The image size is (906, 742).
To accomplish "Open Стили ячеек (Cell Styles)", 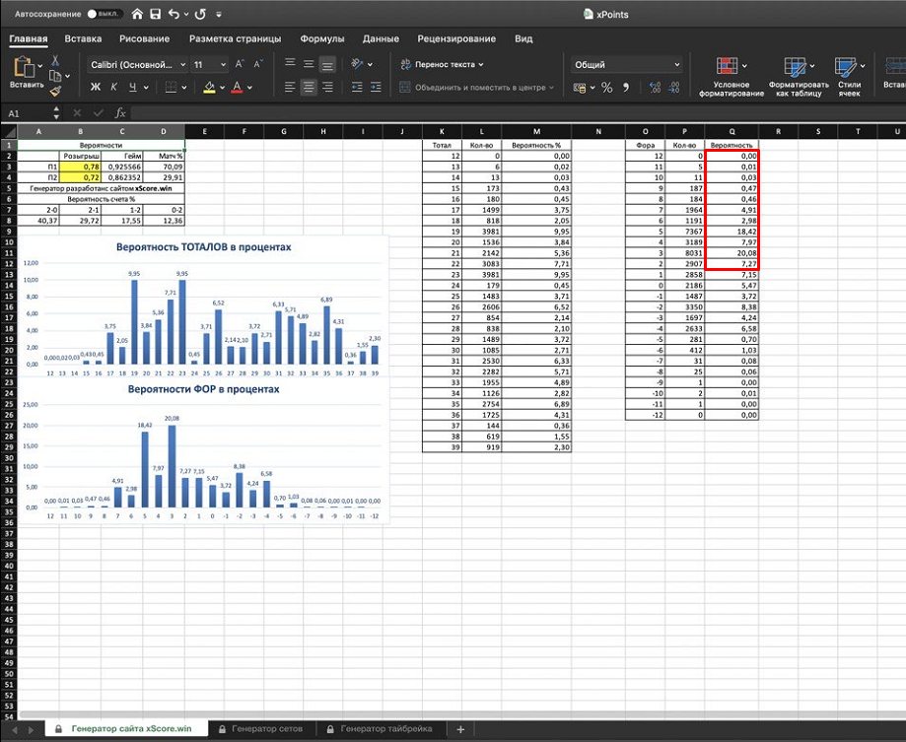I will pos(850,76).
